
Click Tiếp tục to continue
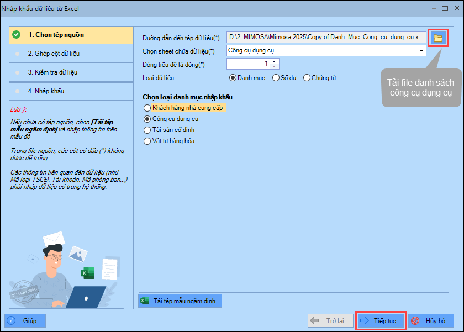[380, 321]
